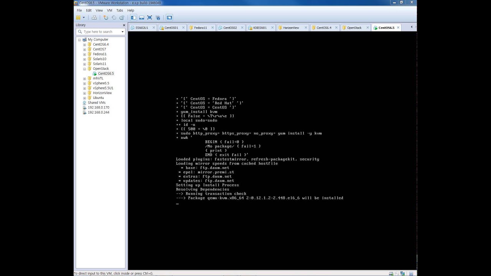
Task: Toggle the library sidebar view icon
Action: pos(133,17)
